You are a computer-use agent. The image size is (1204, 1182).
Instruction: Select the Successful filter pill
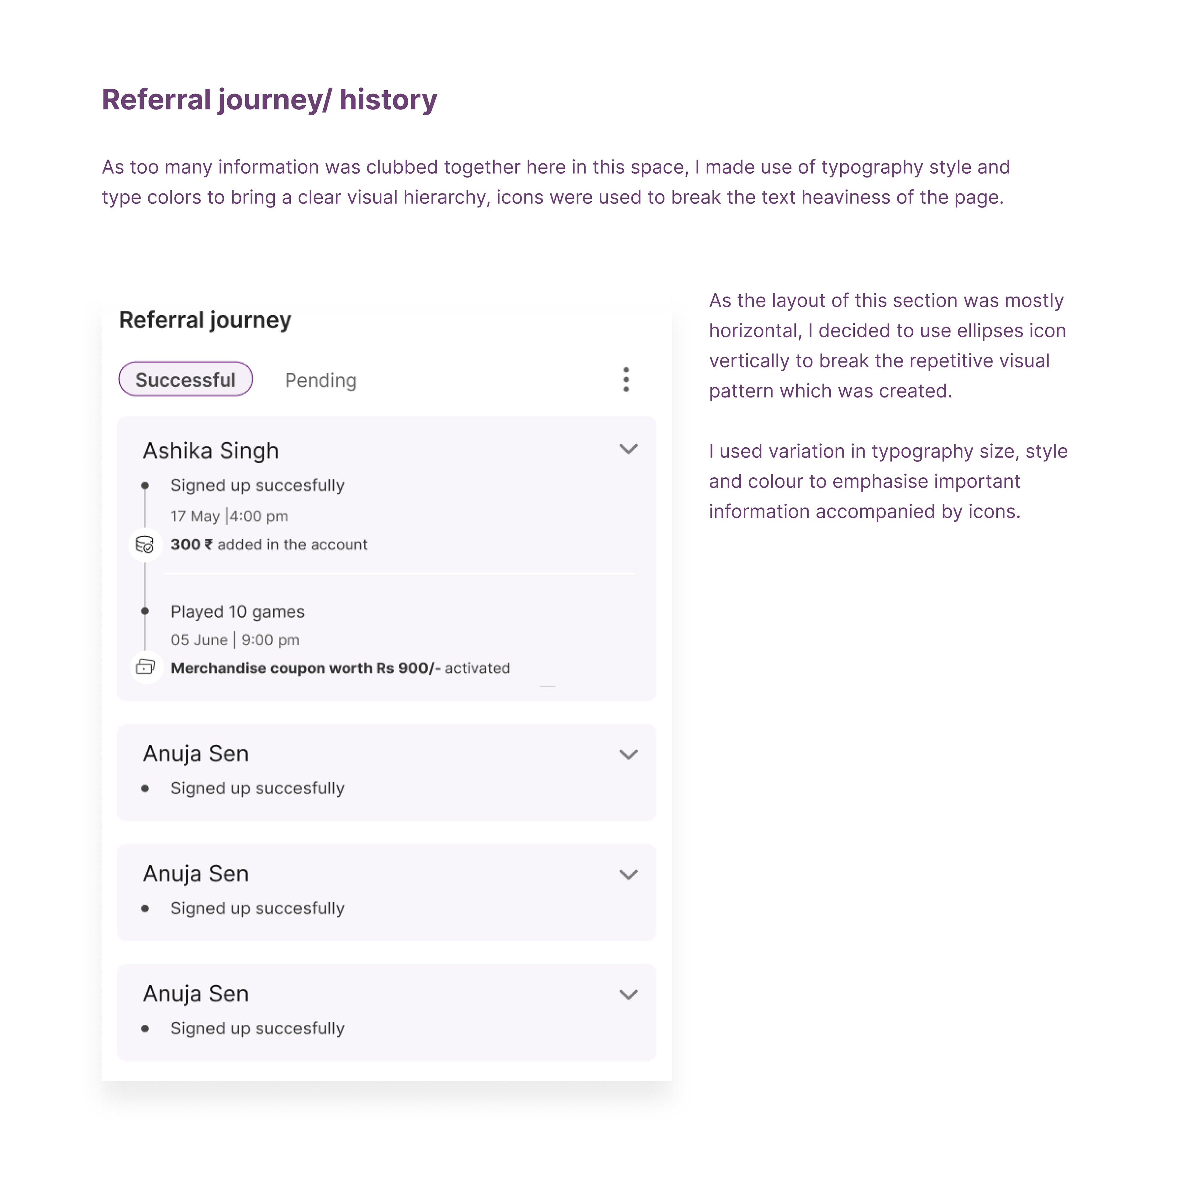tap(185, 379)
